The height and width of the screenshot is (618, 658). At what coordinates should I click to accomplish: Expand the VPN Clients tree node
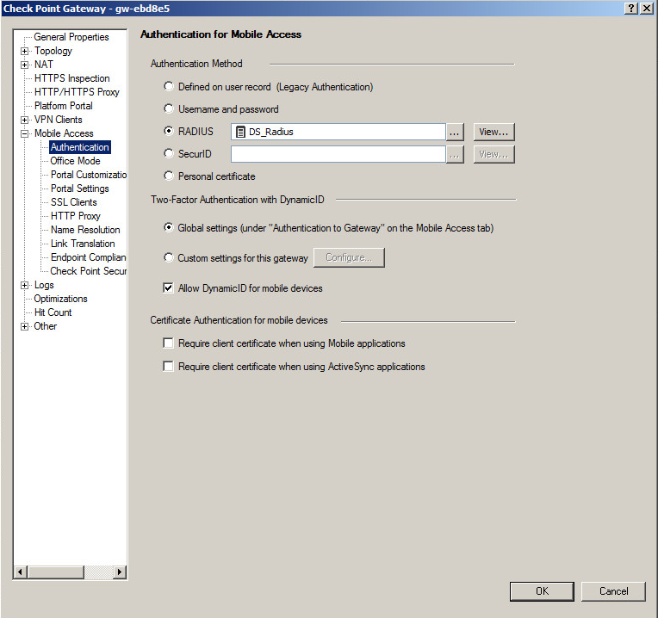[24, 120]
